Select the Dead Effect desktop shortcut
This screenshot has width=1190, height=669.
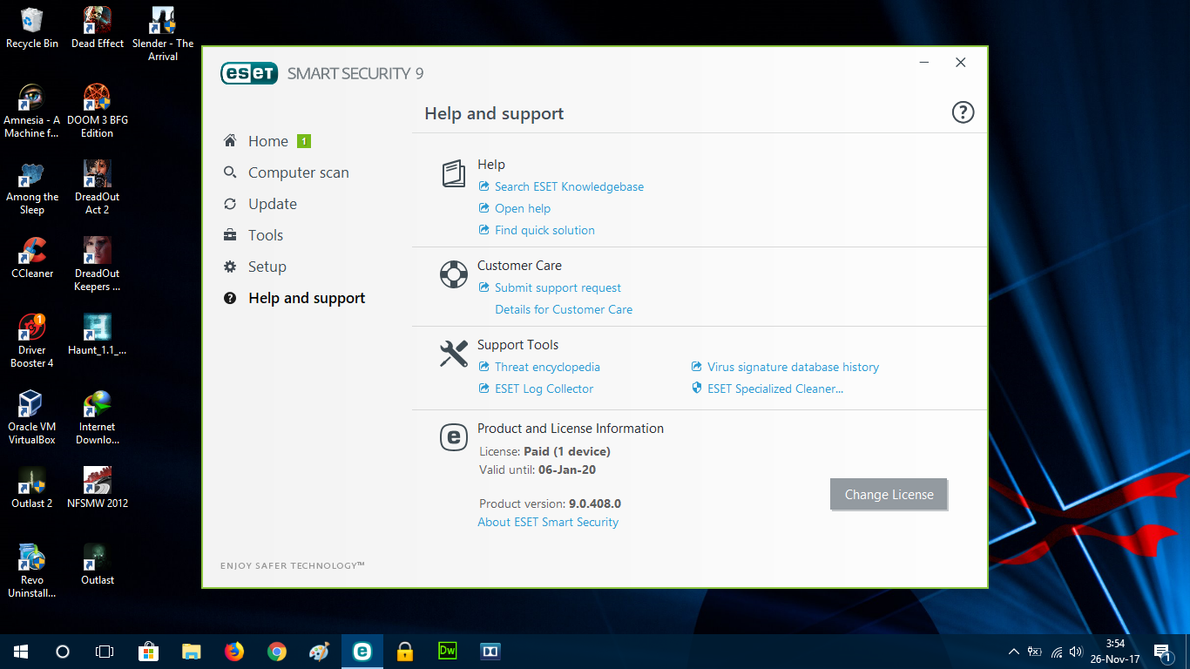(x=98, y=28)
